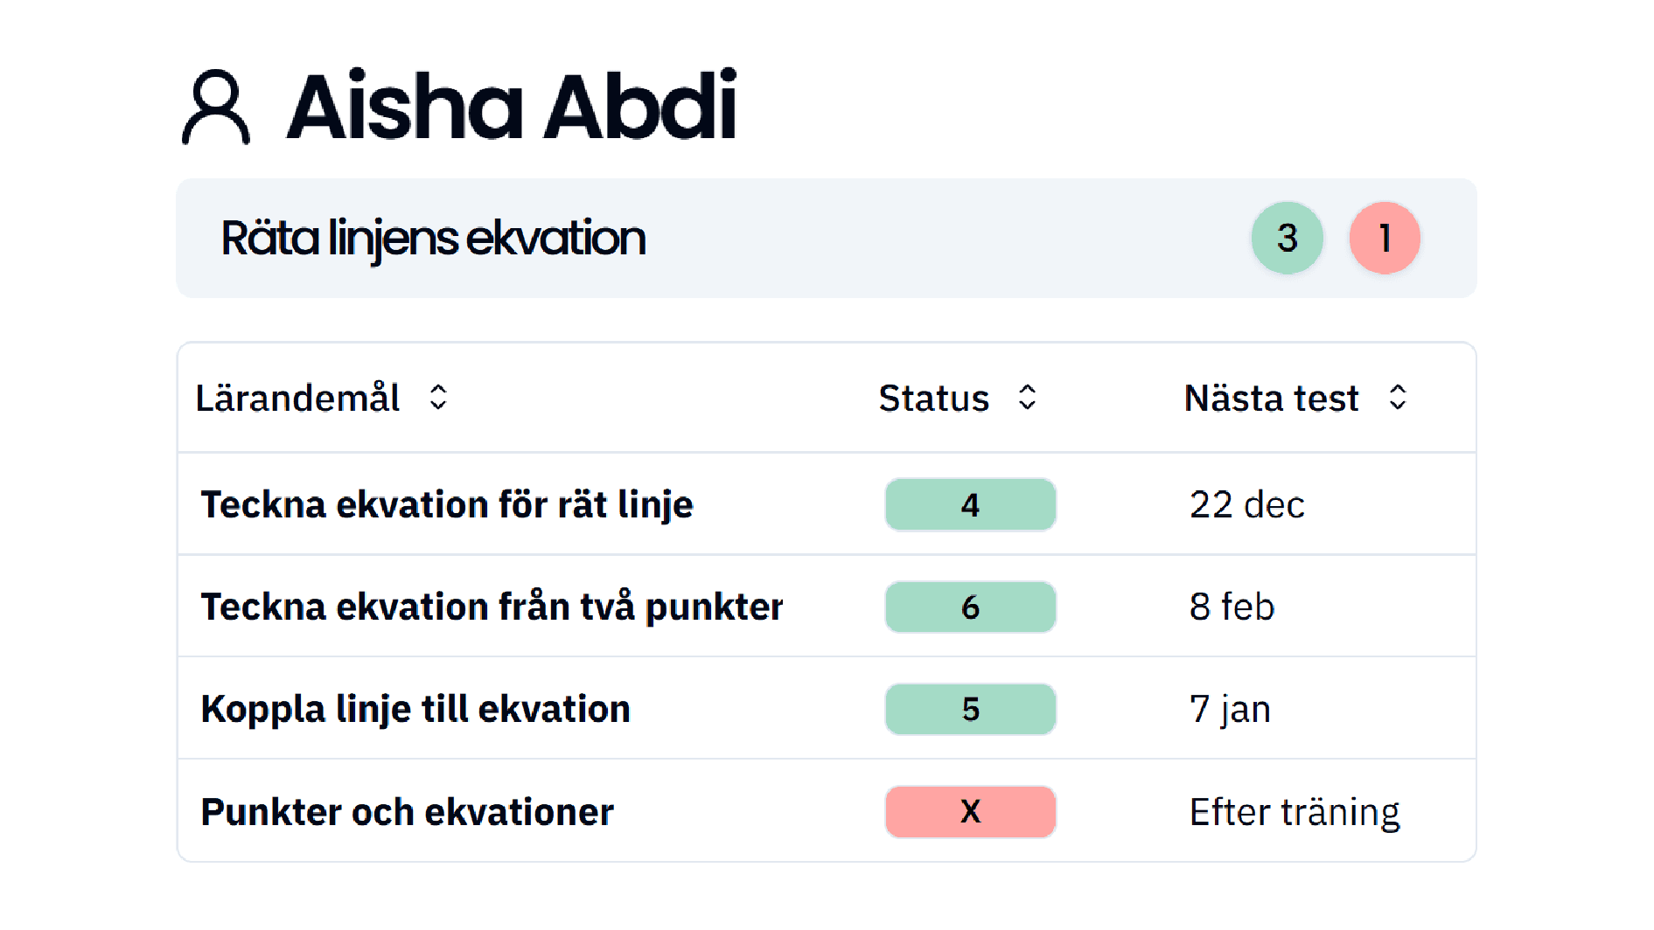
Task: Open Teckna ekvation för rät linje
Action: click(x=448, y=504)
